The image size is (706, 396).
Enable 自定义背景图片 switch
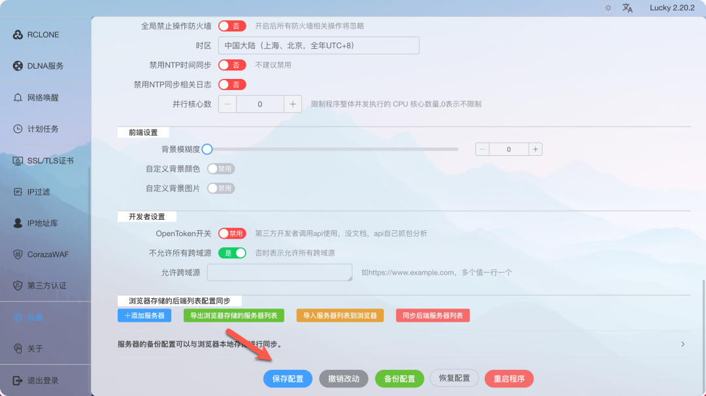(221, 189)
